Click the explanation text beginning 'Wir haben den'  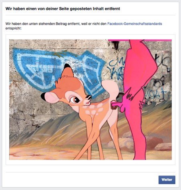click(x=84, y=26)
